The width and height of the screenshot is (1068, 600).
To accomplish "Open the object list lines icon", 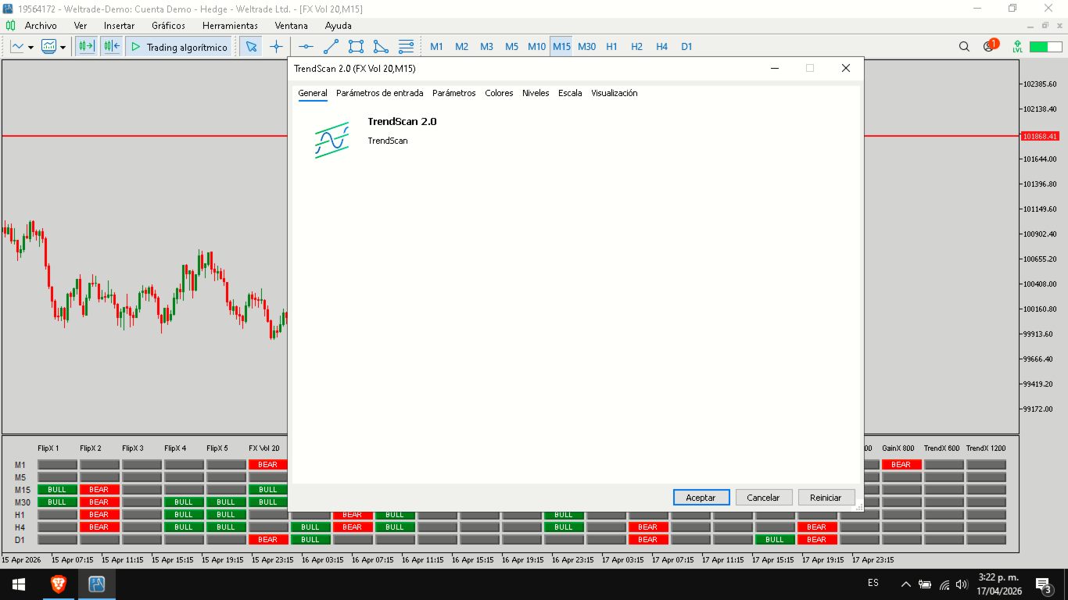I will click(x=406, y=47).
